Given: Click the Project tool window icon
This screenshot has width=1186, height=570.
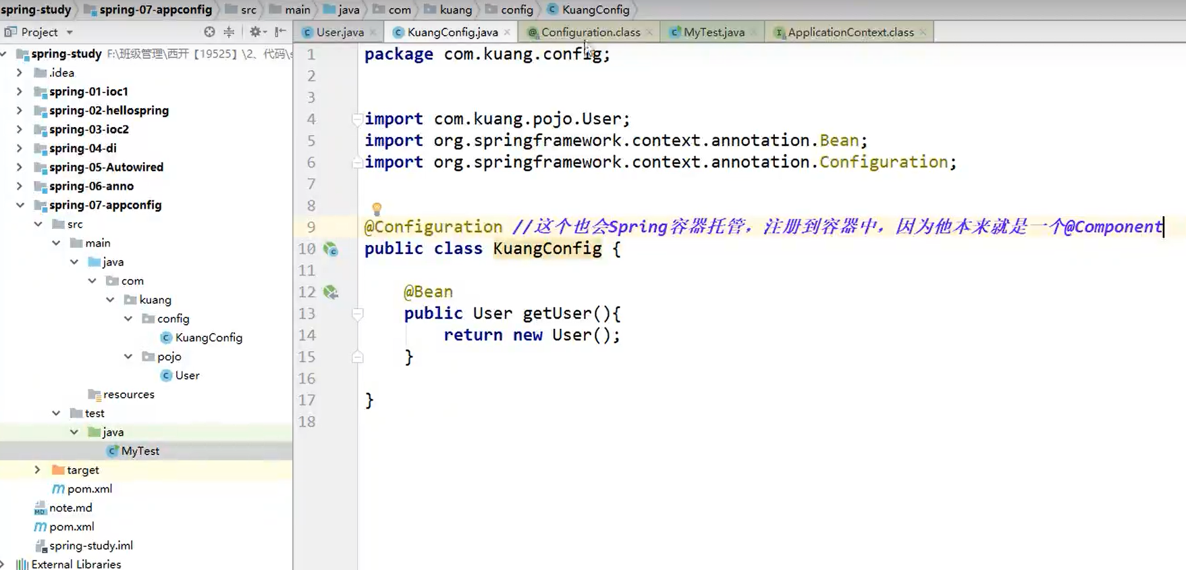Looking at the screenshot, I should coord(10,32).
